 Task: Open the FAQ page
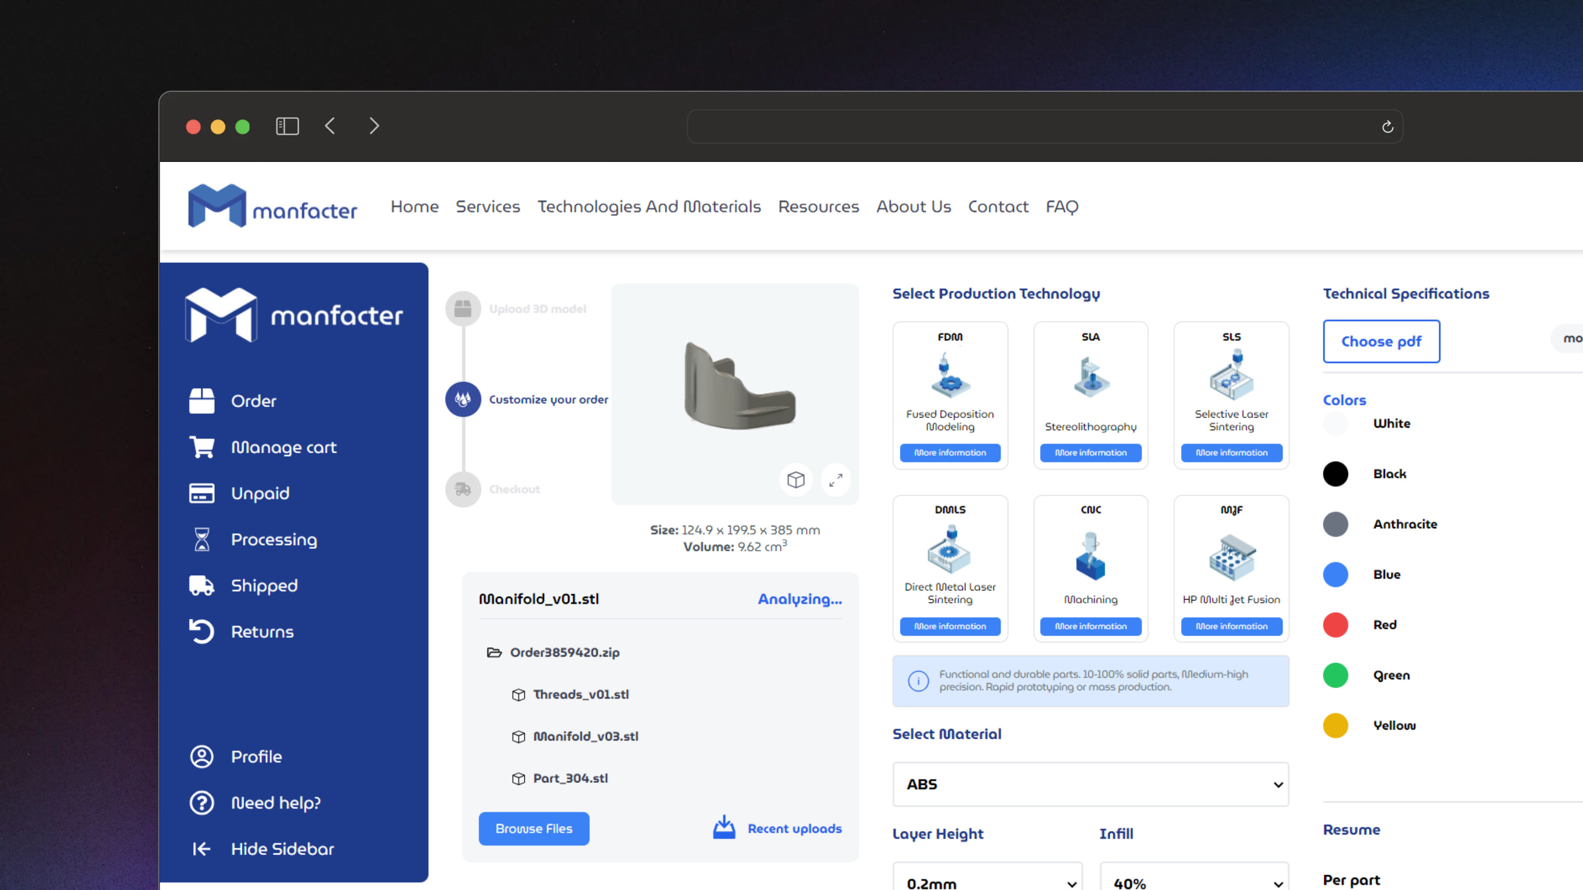[x=1062, y=207]
